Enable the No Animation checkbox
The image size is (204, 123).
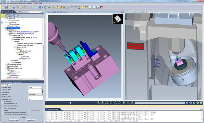tap(3, 101)
